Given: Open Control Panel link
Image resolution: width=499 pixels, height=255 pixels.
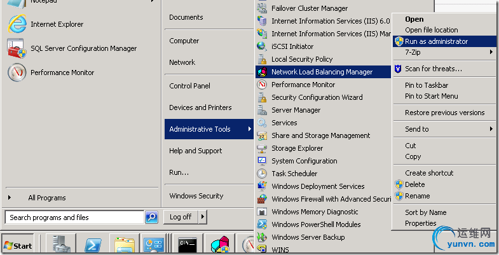Looking at the screenshot, I should 189,86.
